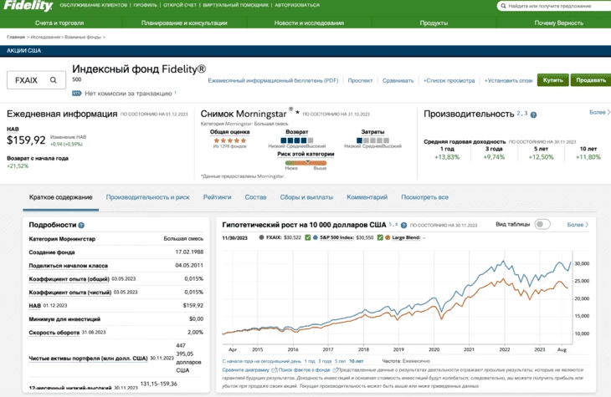This screenshot has height=397, width=611.
Task: Switch to the Состав tab
Action: [x=255, y=197]
